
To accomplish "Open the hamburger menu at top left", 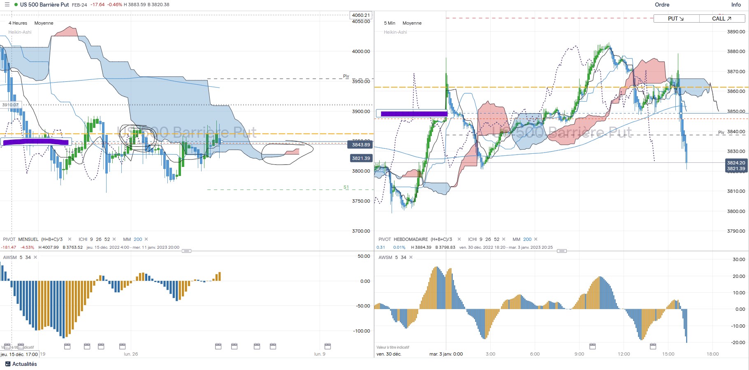I will tap(7, 5).
